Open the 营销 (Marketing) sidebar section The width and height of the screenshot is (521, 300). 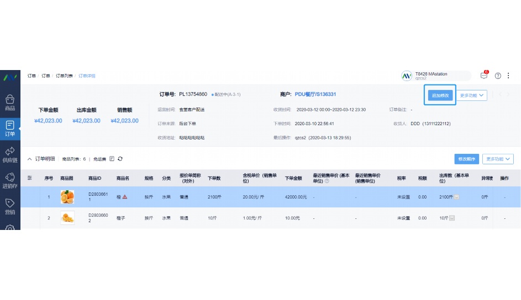coord(10,206)
